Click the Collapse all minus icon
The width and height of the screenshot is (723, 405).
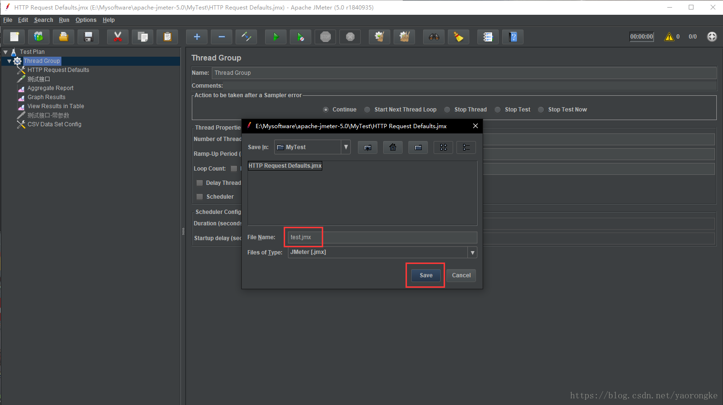point(221,37)
